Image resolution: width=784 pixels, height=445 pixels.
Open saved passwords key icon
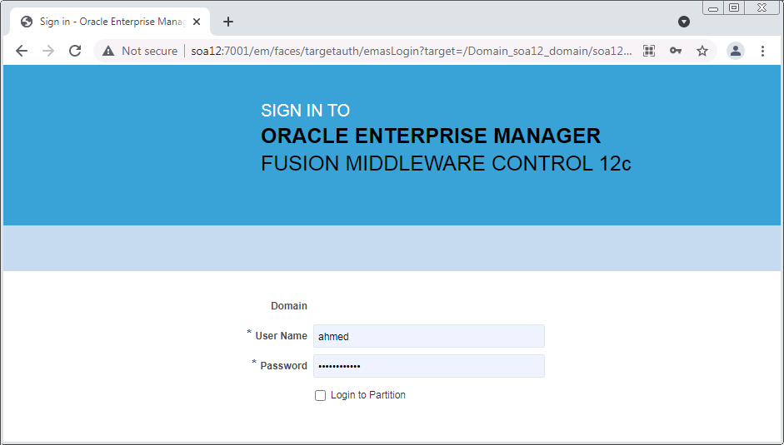(x=676, y=51)
